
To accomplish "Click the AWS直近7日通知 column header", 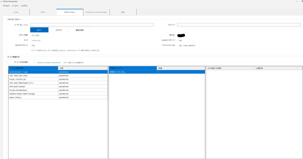I will (x=230, y=68).
